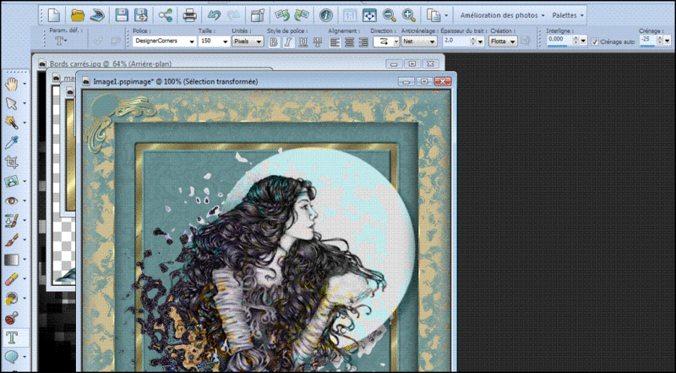The width and height of the screenshot is (676, 373).
Task: Adjust the Interligne spinner arrows
Action: click(575, 41)
